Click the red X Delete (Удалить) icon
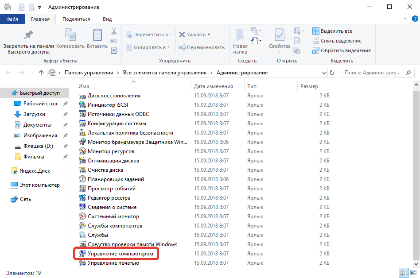Image resolution: width=420 pixels, height=278 pixels. point(182,35)
